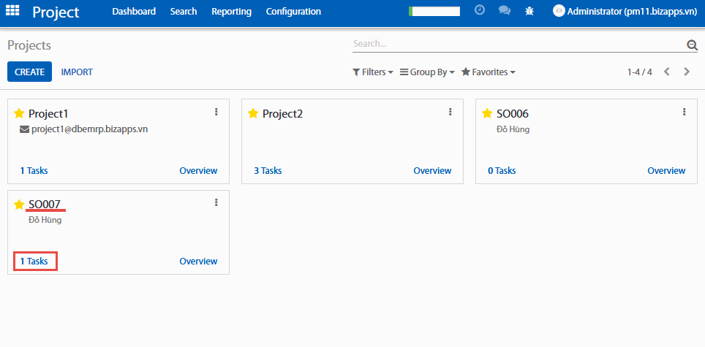Screen dimensions: 705x347
Task: Toggle the favorite star on Project1
Action: 19,113
